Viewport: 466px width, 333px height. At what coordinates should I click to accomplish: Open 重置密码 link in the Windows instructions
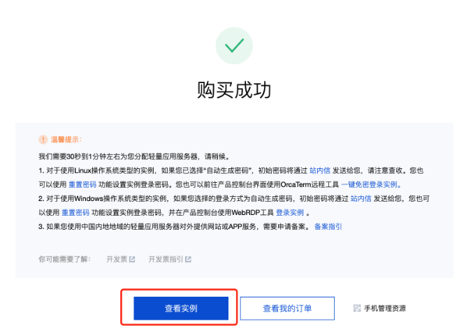pyautogui.click(x=75, y=212)
